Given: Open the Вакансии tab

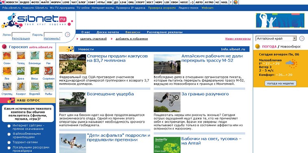Looking at the screenshot, I should pos(133,32).
